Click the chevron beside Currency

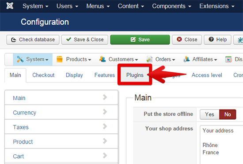(105, 112)
